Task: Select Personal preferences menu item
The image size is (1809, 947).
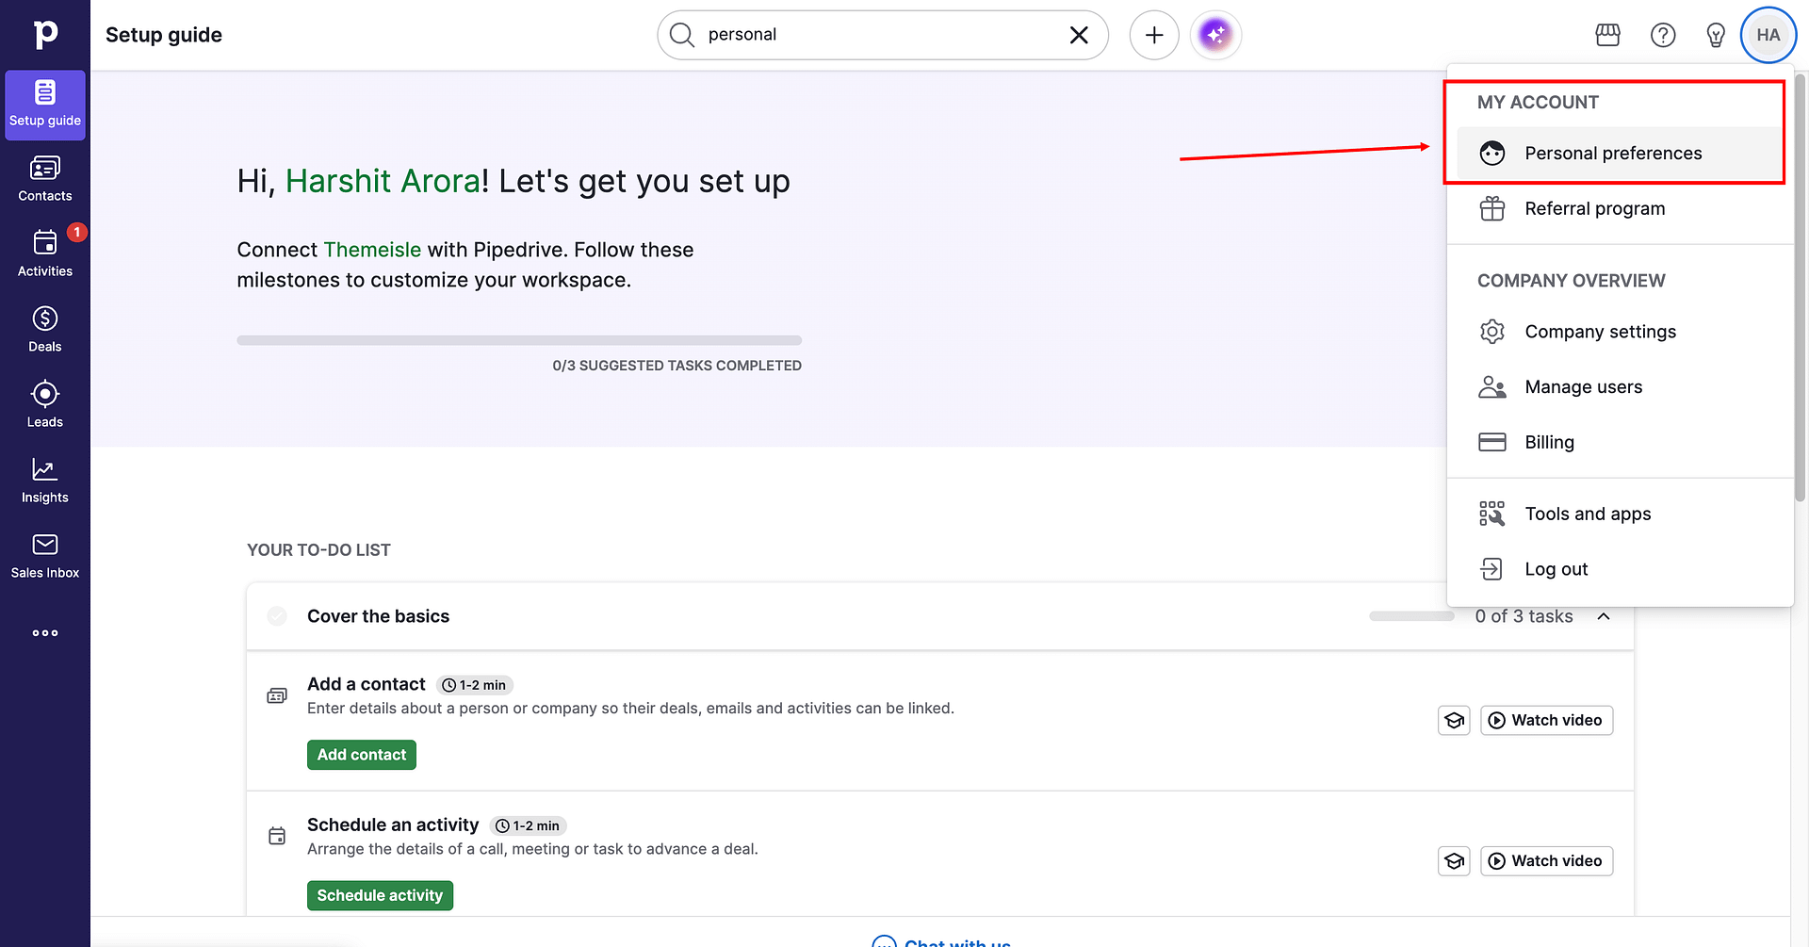Action: 1620,153
